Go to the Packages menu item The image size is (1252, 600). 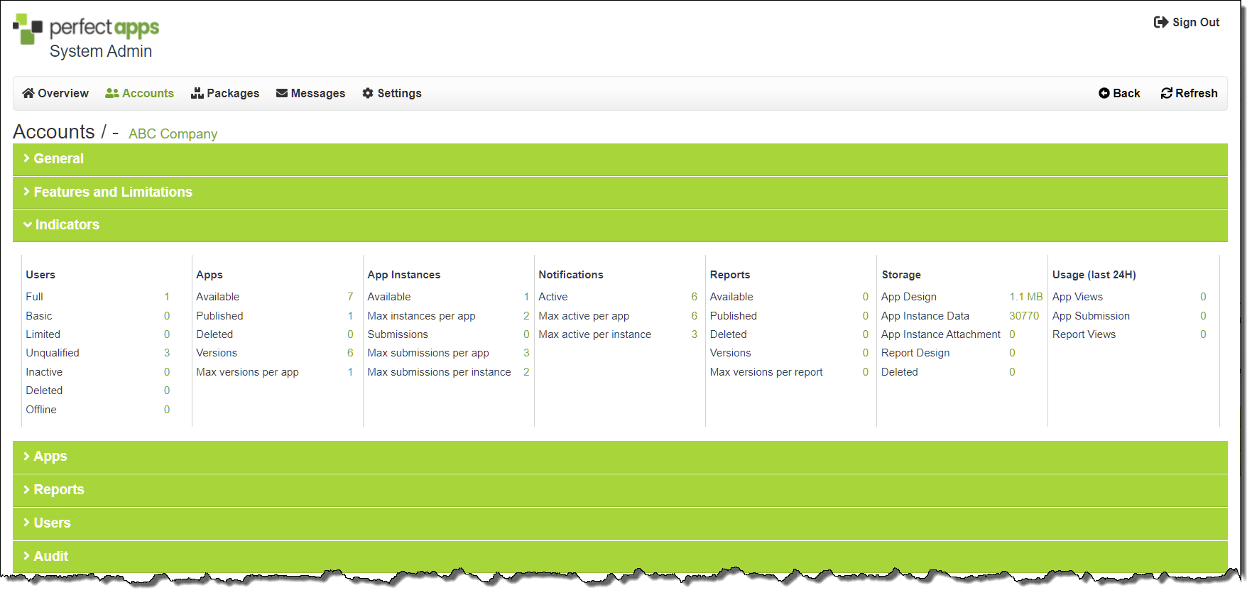[225, 93]
